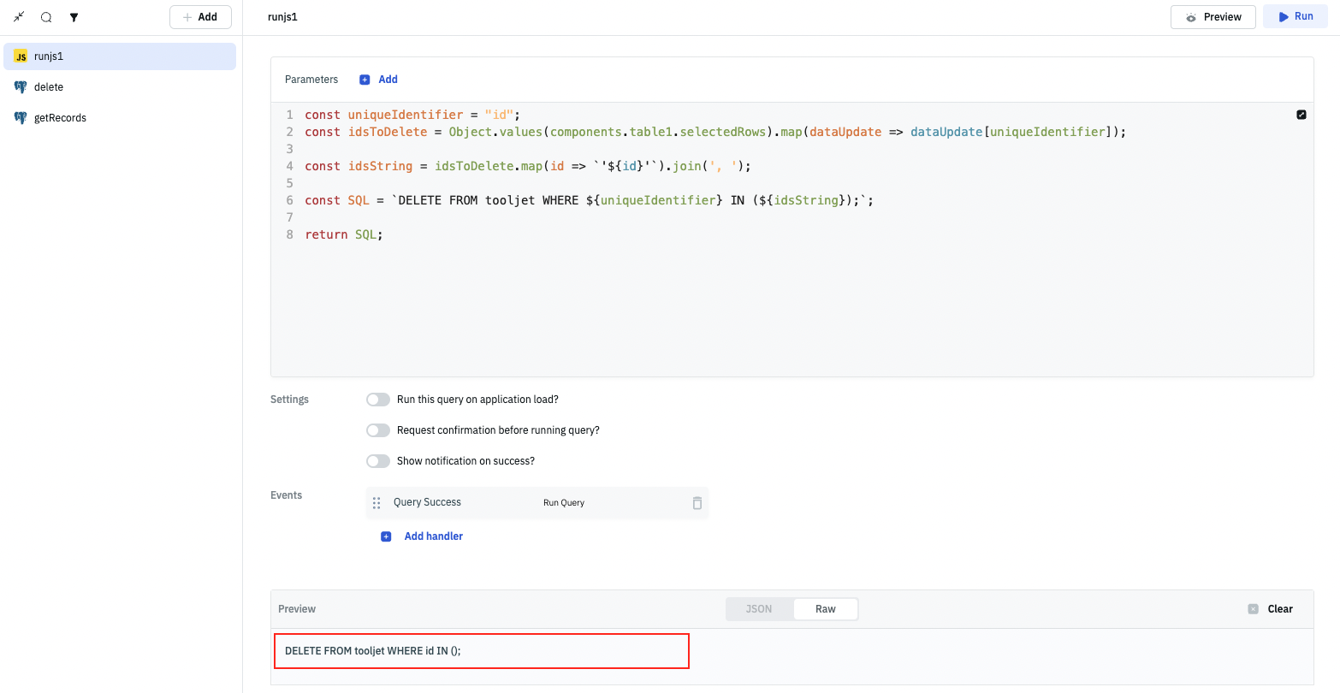Click the drag handle of Query Success event
Image resolution: width=1340 pixels, height=693 pixels.
click(377, 503)
